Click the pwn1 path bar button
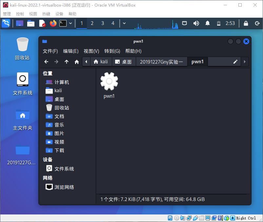 click(x=197, y=62)
